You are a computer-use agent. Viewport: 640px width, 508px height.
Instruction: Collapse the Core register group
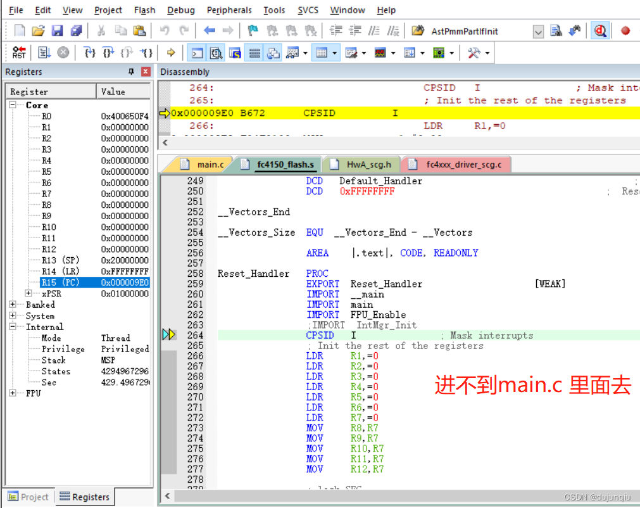point(13,105)
